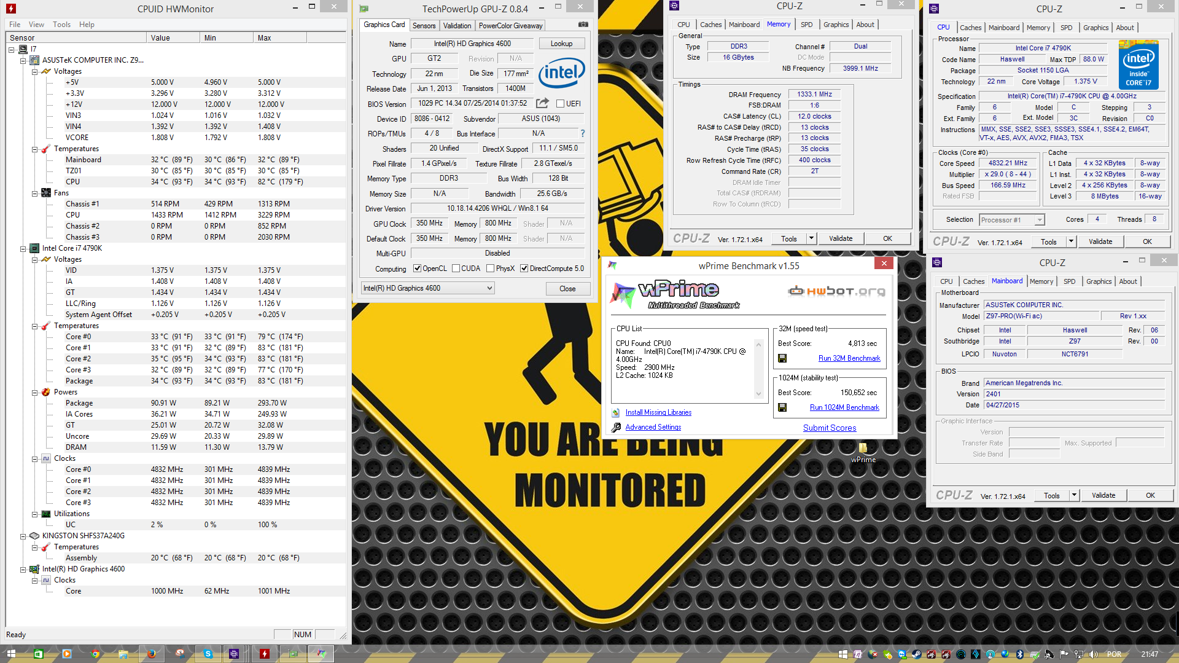
Task: Click the Action Center flag icon
Action: click(1064, 654)
